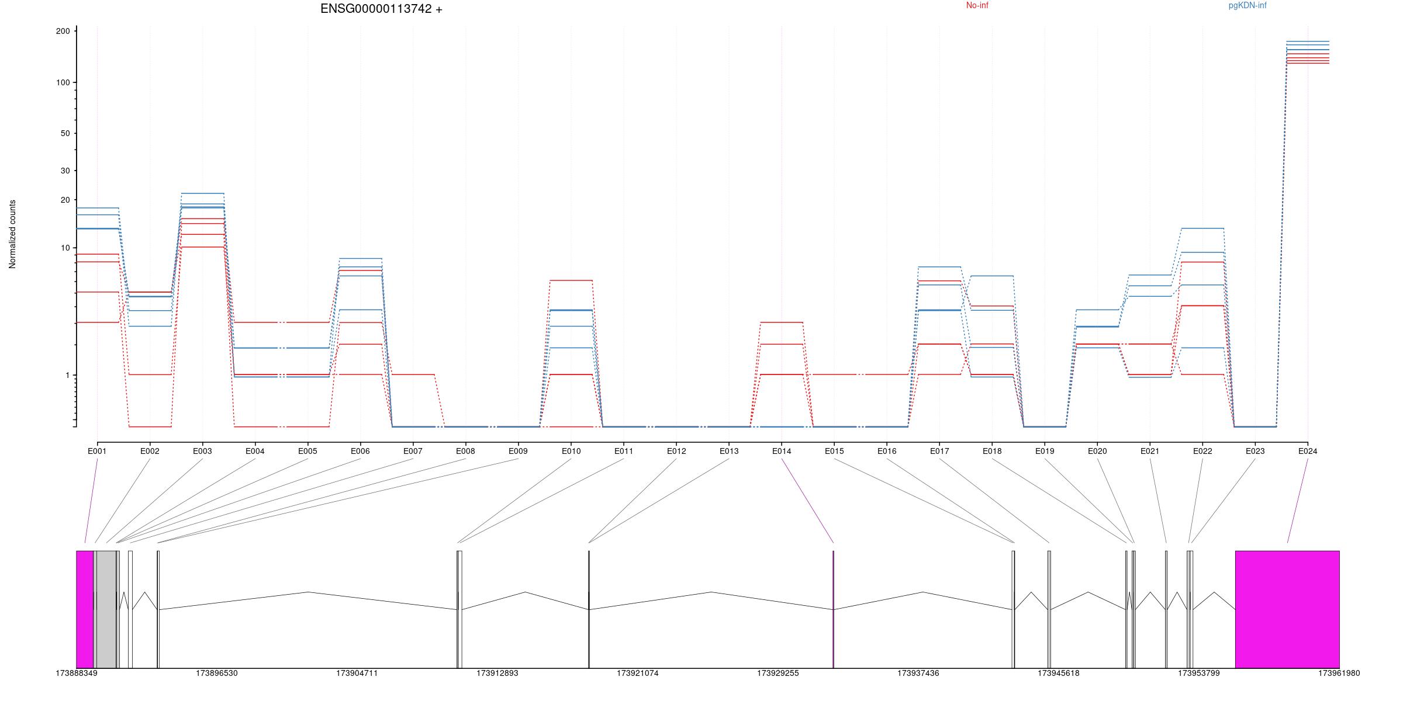
Task: Select exon label E015
Action: (x=834, y=451)
